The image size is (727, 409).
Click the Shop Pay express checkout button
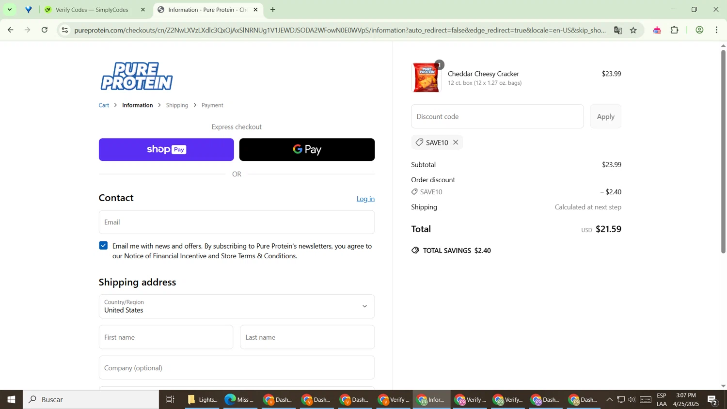pos(166,149)
